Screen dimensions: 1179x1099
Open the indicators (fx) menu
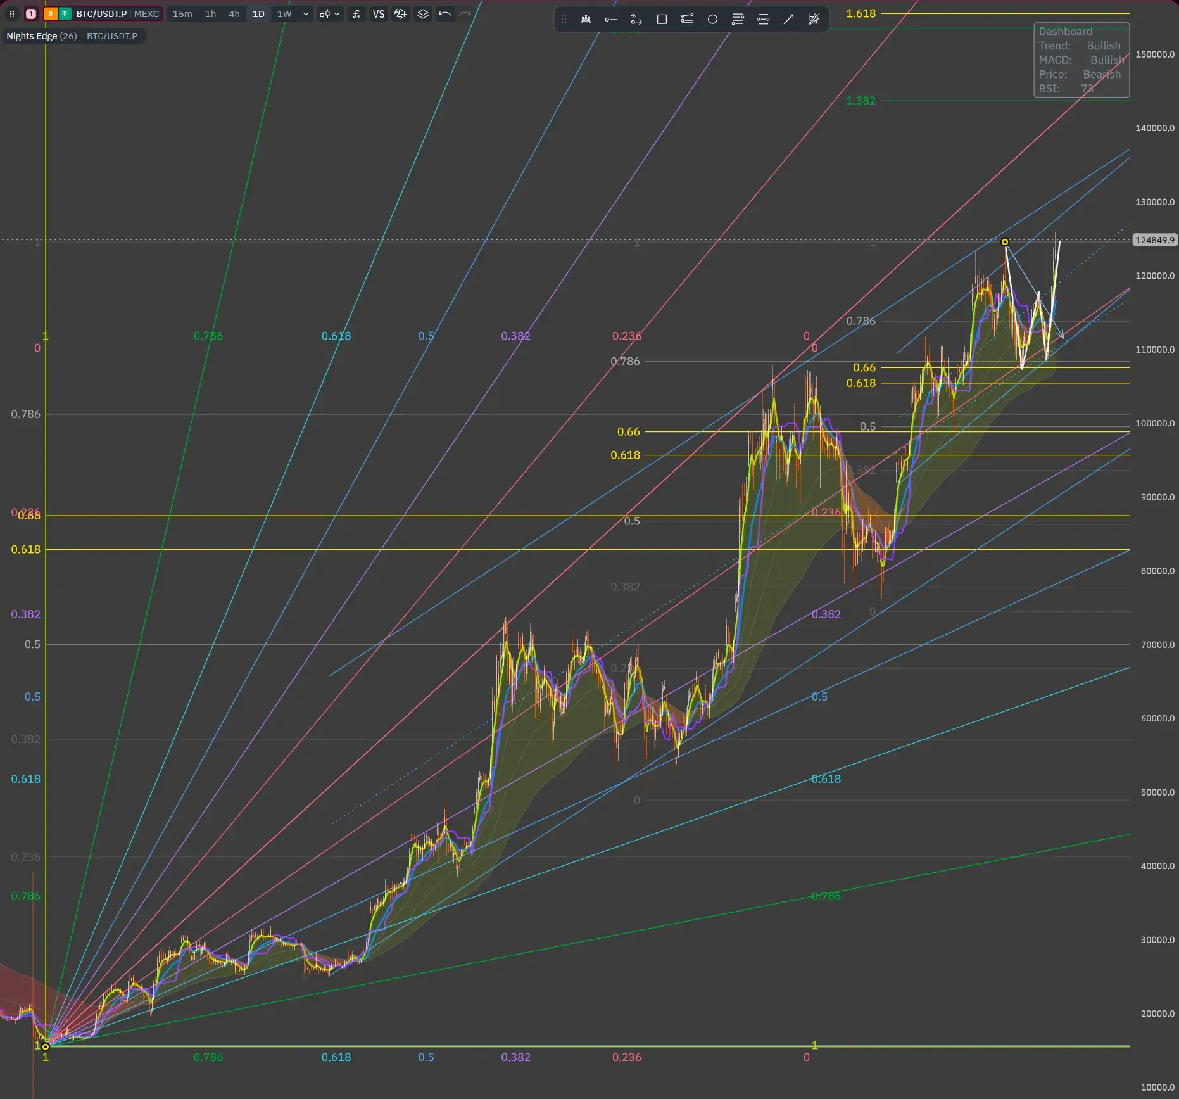click(x=356, y=14)
